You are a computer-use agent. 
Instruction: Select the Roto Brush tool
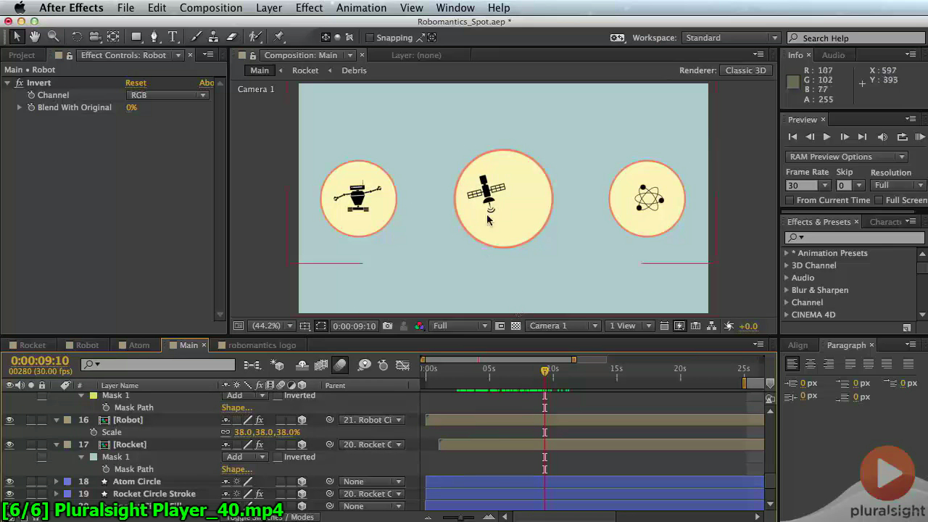tap(255, 37)
